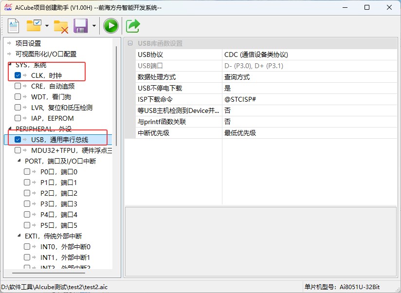The height and width of the screenshot is (293, 401).
Task: Select 可视图形化I/O口配置 in the tree
Action: (x=46, y=54)
